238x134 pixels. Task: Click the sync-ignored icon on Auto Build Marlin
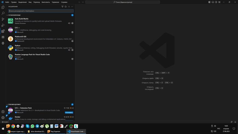(69, 23)
